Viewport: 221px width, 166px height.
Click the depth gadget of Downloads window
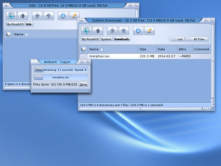(x=212, y=20)
